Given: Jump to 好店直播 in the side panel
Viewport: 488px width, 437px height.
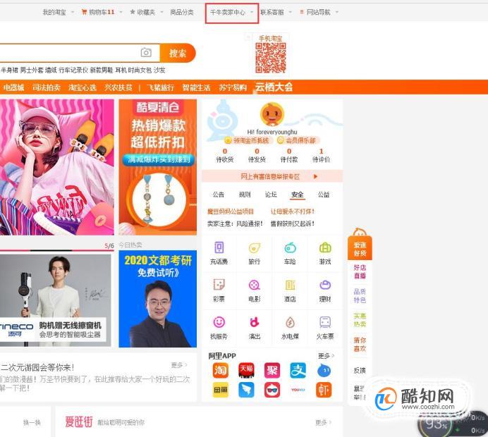Looking at the screenshot, I should [360, 271].
